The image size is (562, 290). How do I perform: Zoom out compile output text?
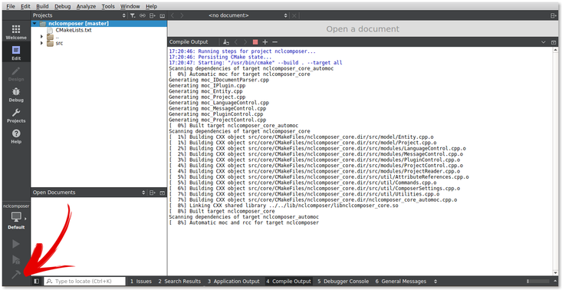pos(275,42)
